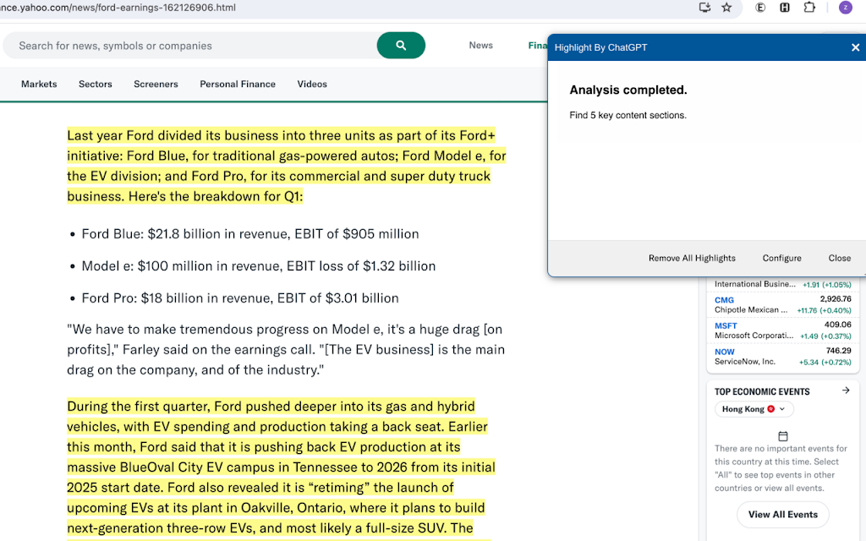Click Chipotle Mexican company name
The image size is (866, 541).
751,310
